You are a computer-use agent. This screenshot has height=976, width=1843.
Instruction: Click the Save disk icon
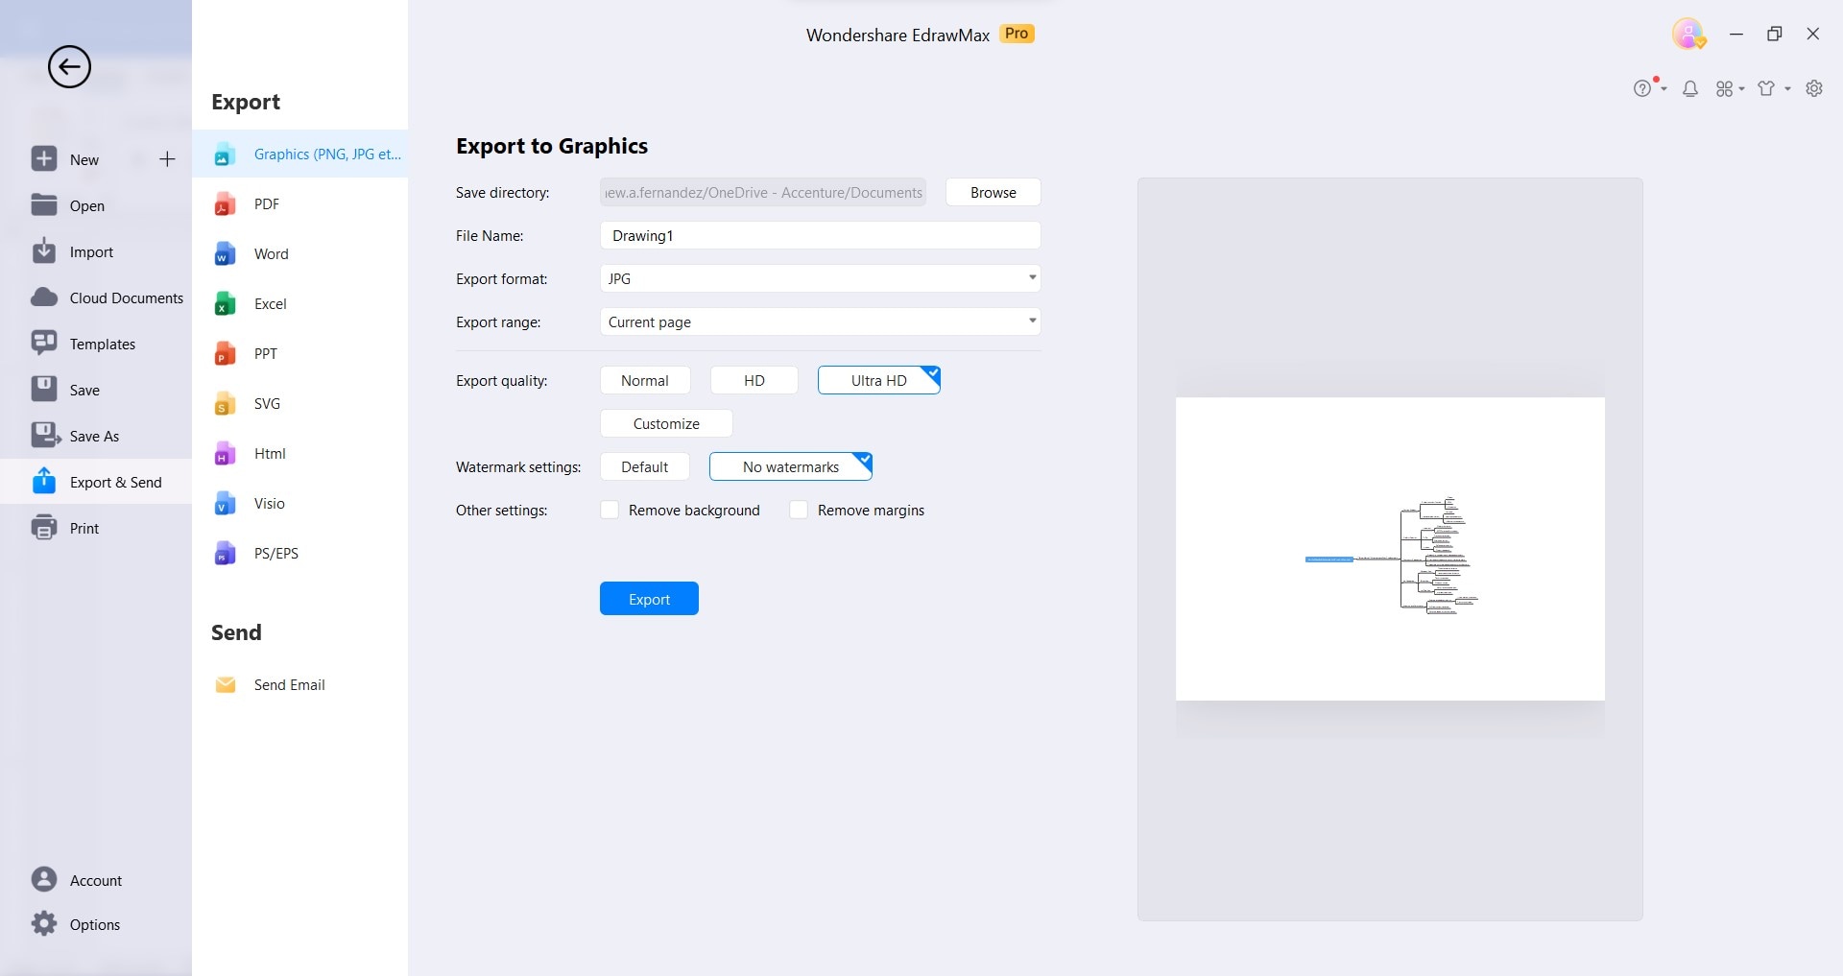click(x=44, y=390)
